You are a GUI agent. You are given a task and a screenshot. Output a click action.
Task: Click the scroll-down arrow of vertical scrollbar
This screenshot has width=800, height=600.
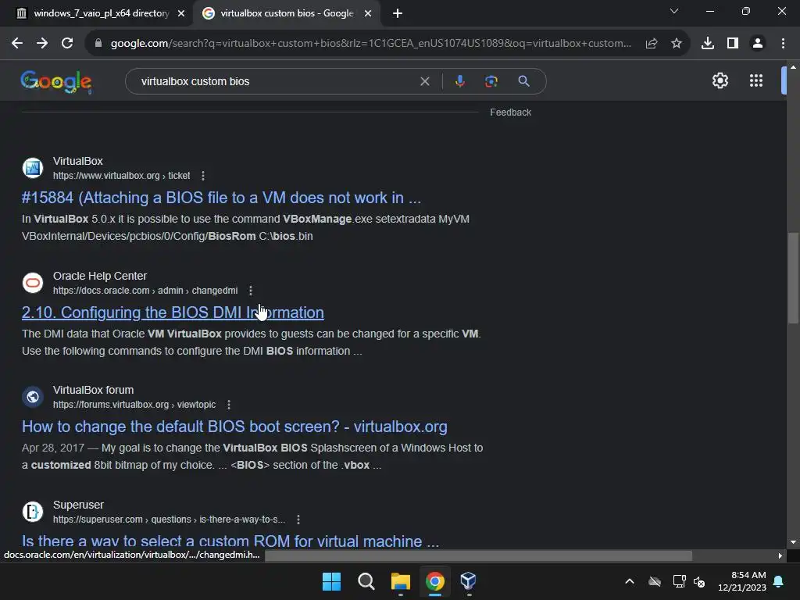click(793, 542)
